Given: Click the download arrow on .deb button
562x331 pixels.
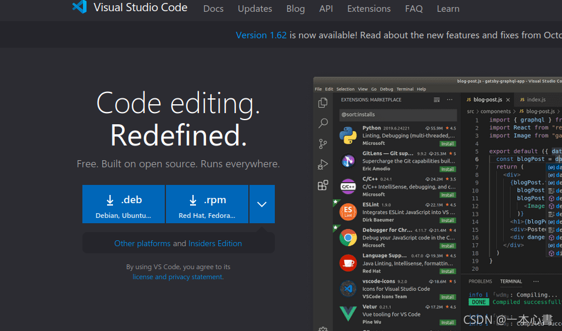Looking at the screenshot, I should 110,200.
